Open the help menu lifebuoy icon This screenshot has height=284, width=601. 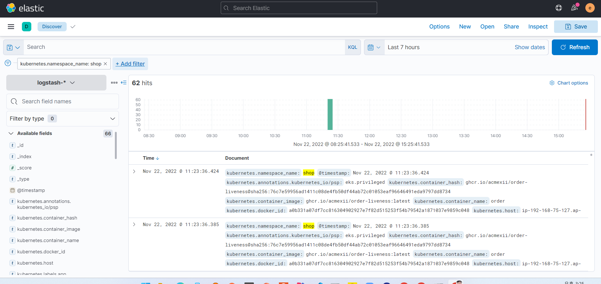(559, 8)
